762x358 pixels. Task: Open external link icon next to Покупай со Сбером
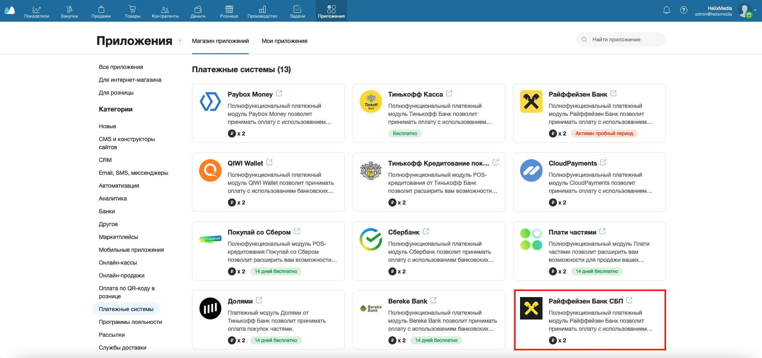(x=297, y=231)
